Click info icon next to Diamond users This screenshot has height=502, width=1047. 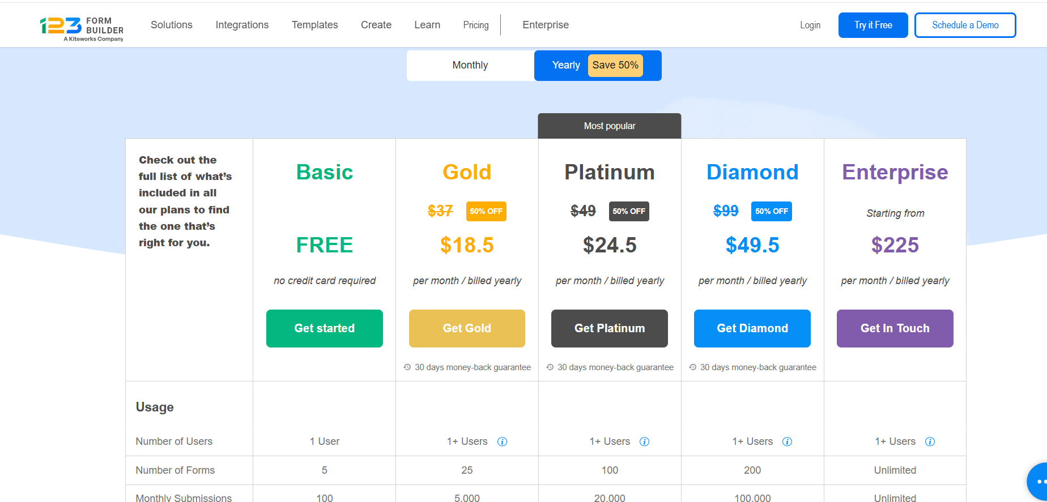pos(787,441)
